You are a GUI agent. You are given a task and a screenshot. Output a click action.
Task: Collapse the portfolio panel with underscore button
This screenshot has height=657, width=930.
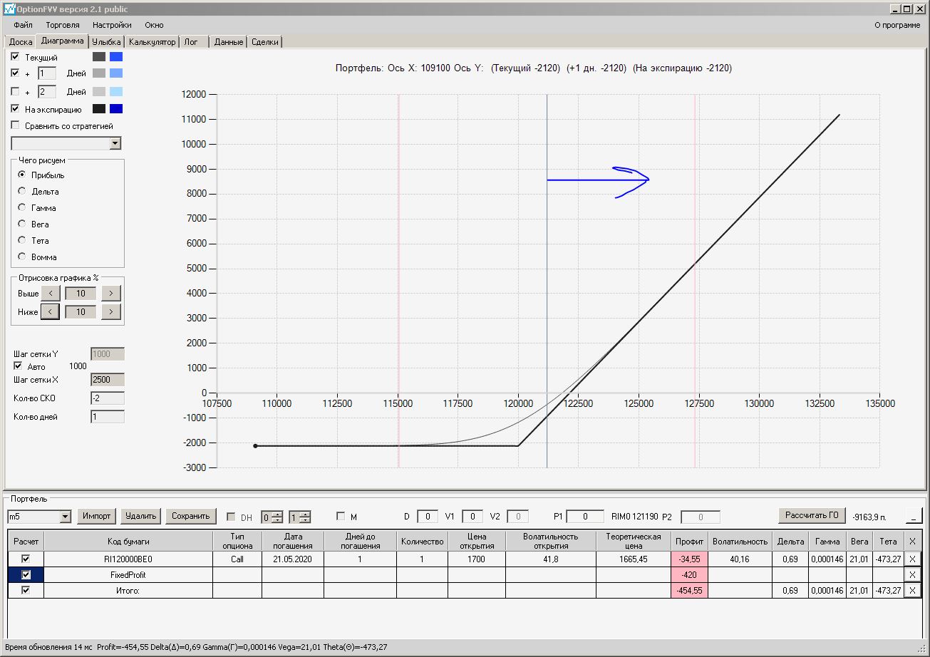click(913, 516)
